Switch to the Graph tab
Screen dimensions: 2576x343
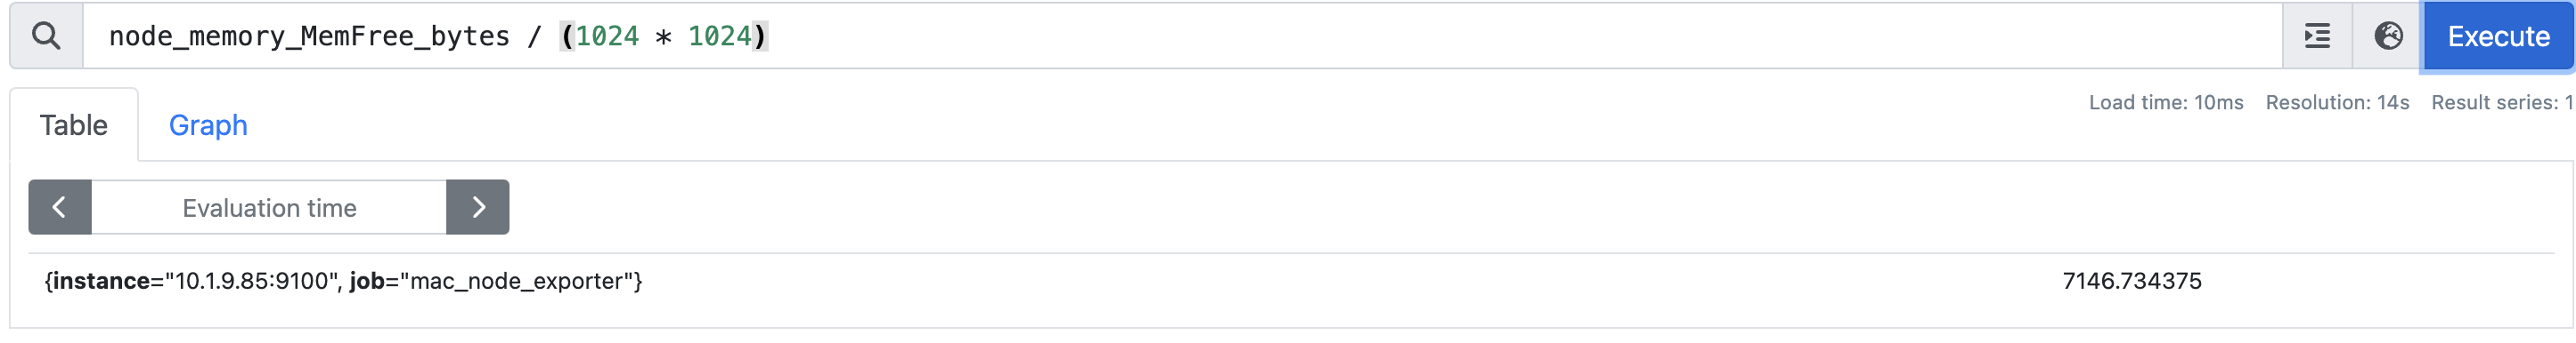tap(208, 124)
